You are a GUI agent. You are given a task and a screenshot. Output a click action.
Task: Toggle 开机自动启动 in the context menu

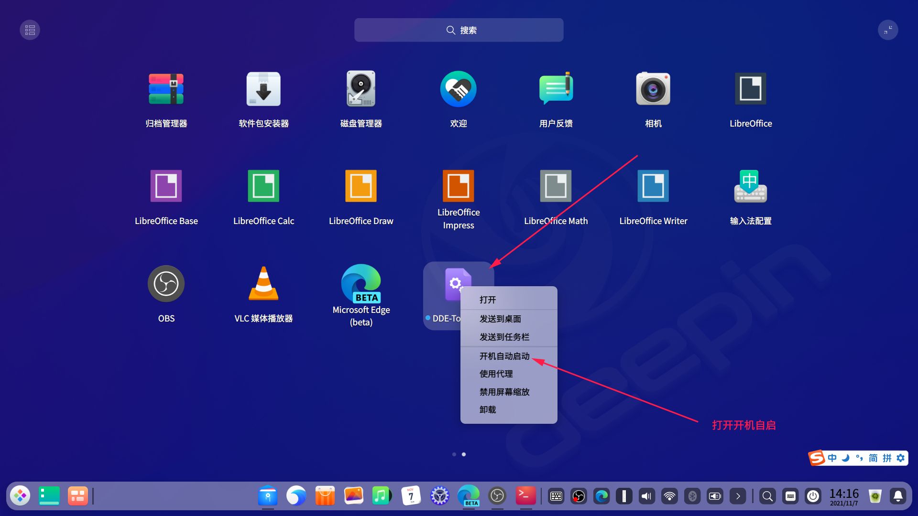pos(504,356)
